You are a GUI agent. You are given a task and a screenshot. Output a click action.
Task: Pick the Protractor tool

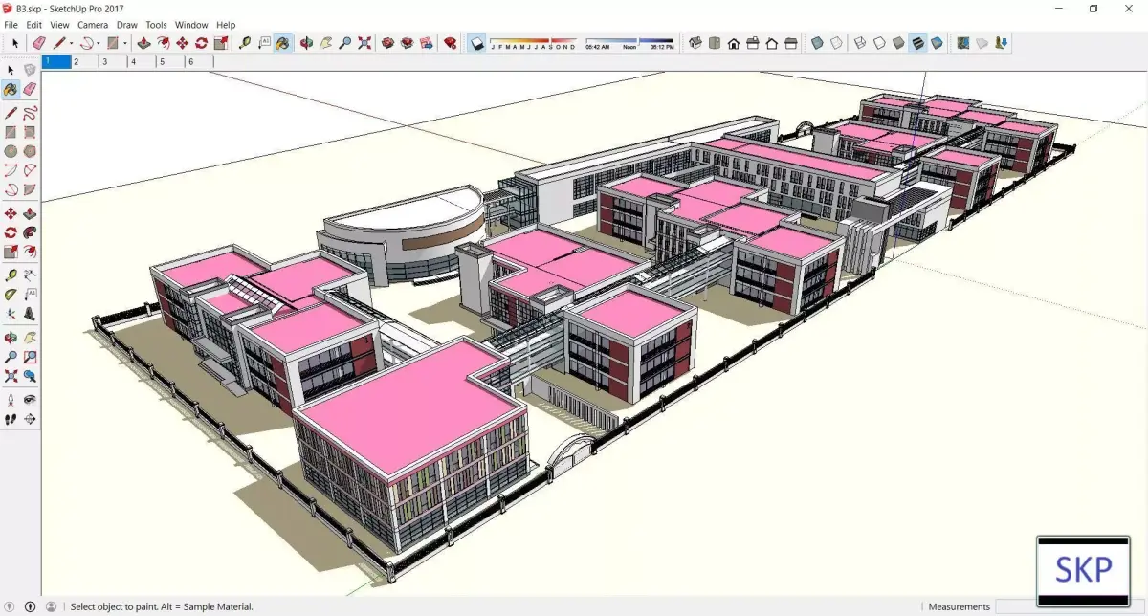(11, 294)
